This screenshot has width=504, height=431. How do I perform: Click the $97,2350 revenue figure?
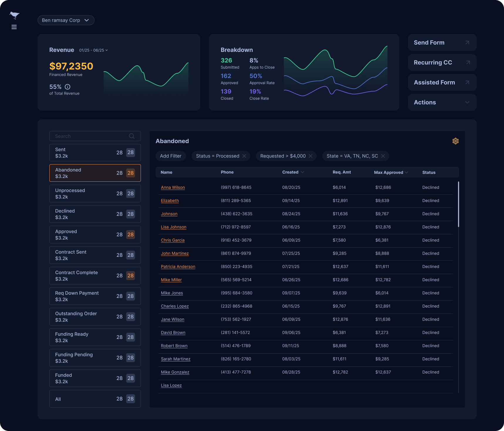pos(71,66)
